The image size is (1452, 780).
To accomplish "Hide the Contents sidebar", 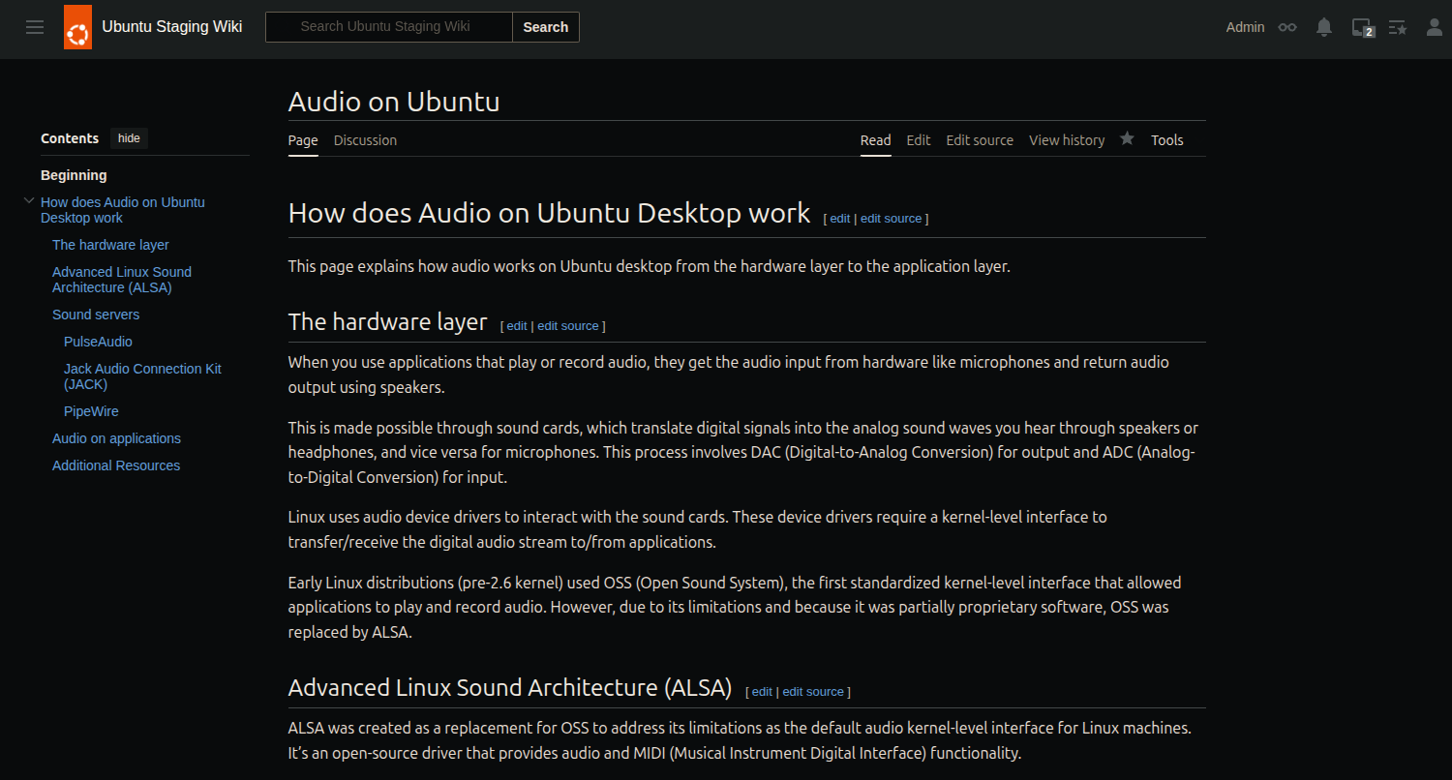I will 129,138.
